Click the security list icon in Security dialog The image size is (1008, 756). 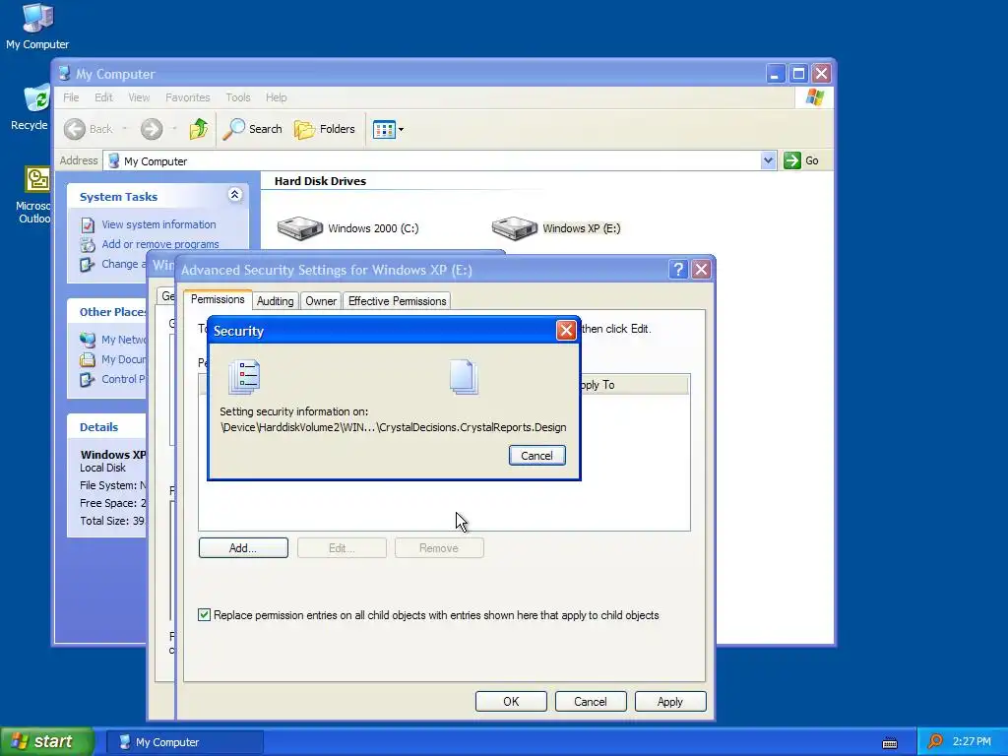tap(244, 377)
